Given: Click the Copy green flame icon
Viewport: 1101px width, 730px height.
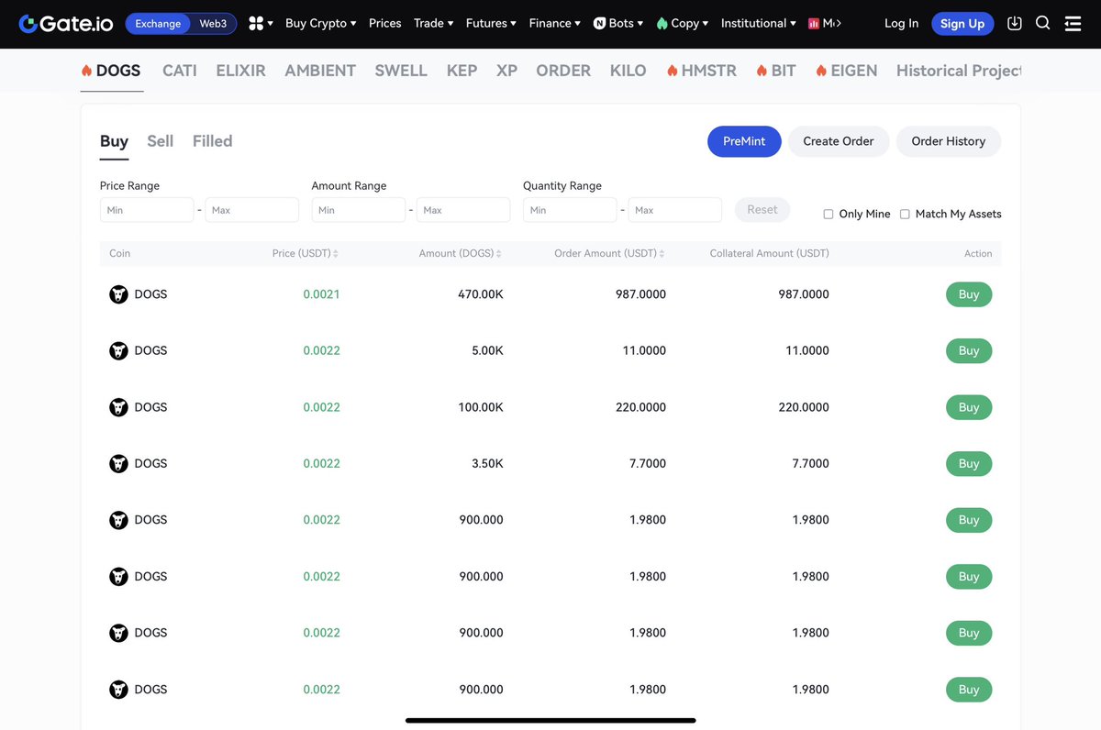Looking at the screenshot, I should click(x=662, y=24).
